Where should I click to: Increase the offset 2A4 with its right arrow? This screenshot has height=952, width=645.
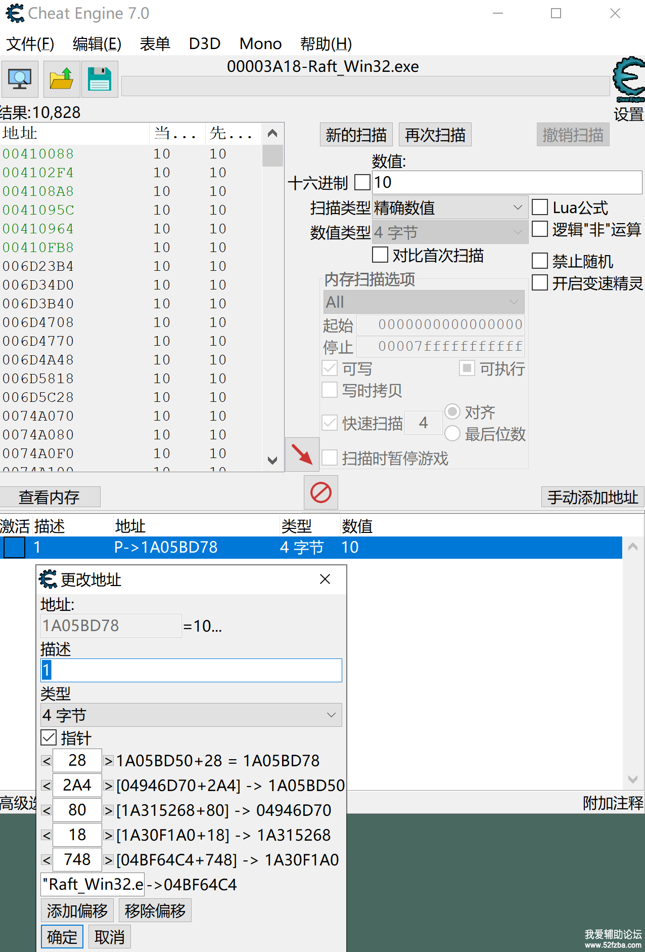(x=108, y=785)
